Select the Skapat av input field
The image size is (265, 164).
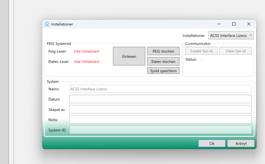tap(160, 109)
